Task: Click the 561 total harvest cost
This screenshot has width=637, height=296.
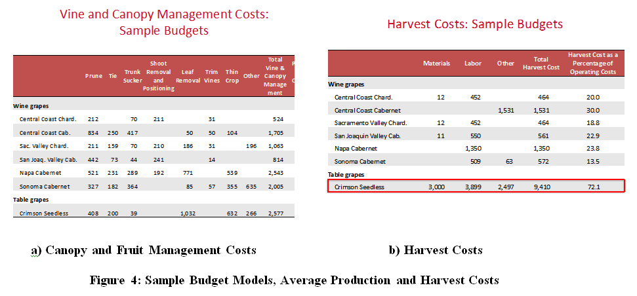Action: (543, 136)
